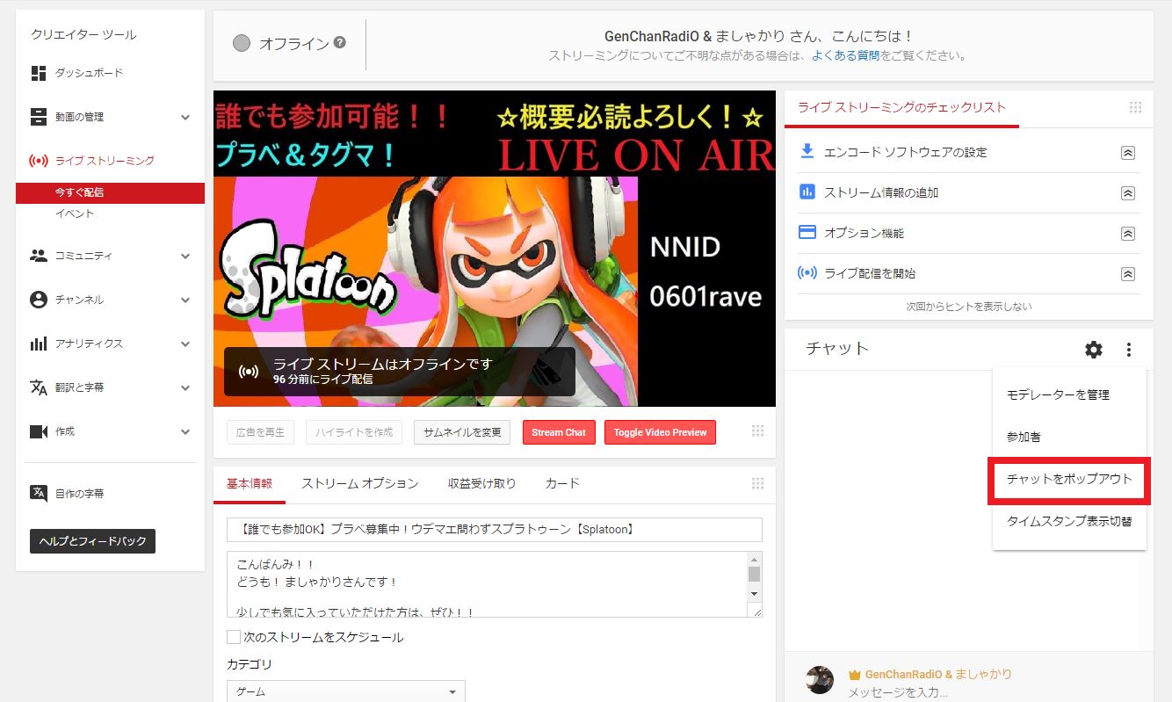The width and height of the screenshot is (1172, 702).
Task: Select タイムスタンプ表示切替 menu entry
Action: pos(1069,522)
